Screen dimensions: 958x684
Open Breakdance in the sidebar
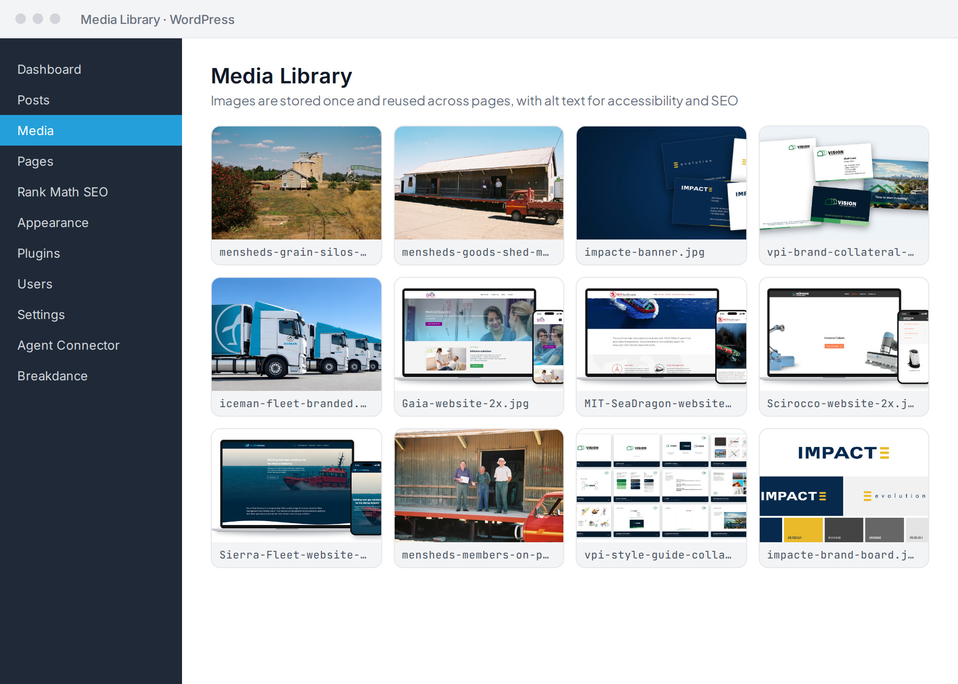91,376
